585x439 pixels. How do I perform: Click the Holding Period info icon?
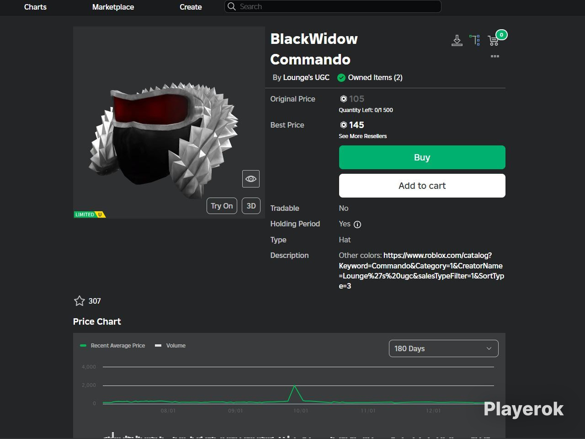[357, 224]
